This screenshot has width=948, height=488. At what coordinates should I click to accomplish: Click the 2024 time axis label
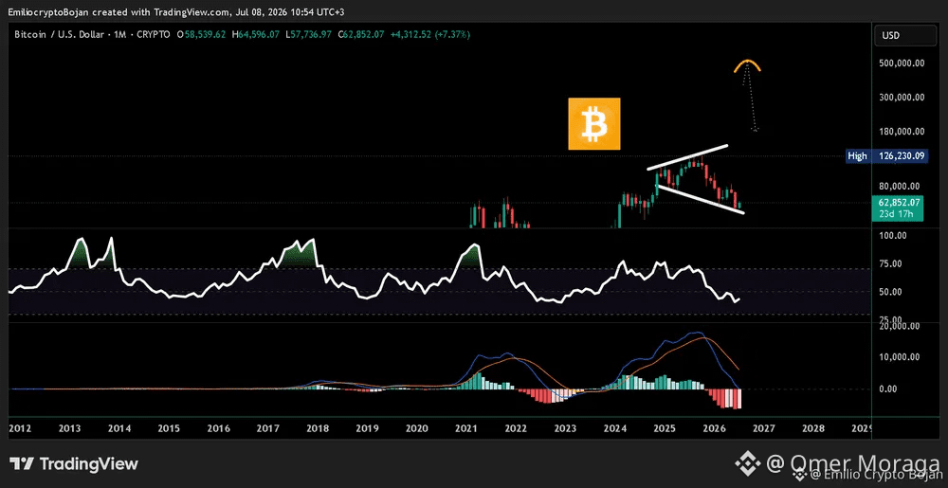[615, 428]
